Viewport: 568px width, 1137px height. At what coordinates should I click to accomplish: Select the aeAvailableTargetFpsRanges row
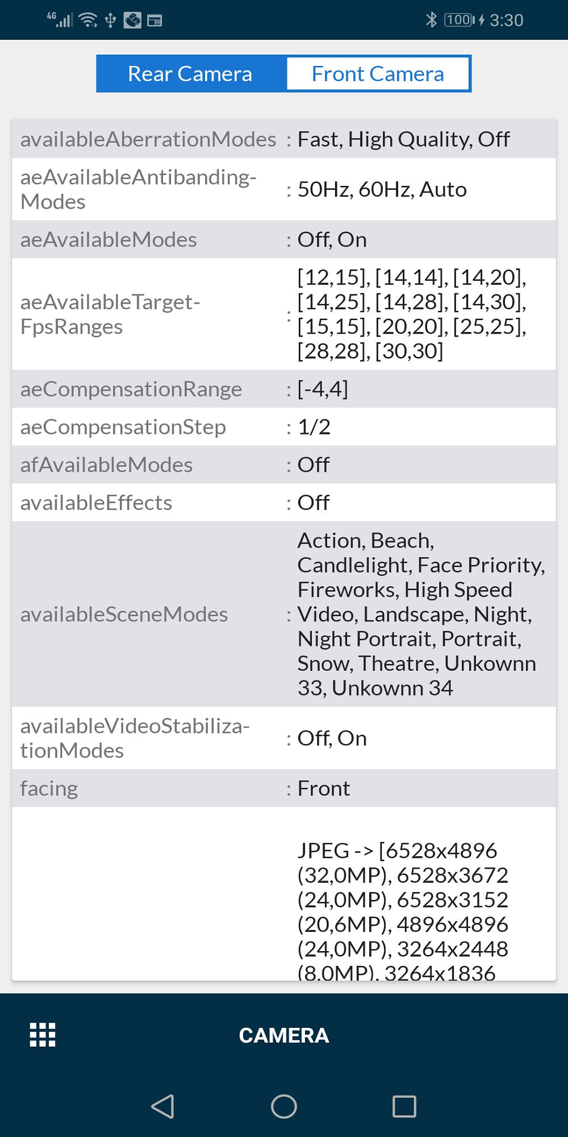(x=284, y=314)
